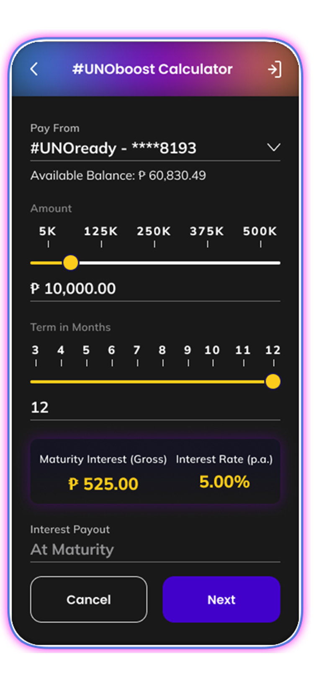The width and height of the screenshot is (314, 682).
Task: Expand the Pay From account chevron
Action: coord(274,148)
